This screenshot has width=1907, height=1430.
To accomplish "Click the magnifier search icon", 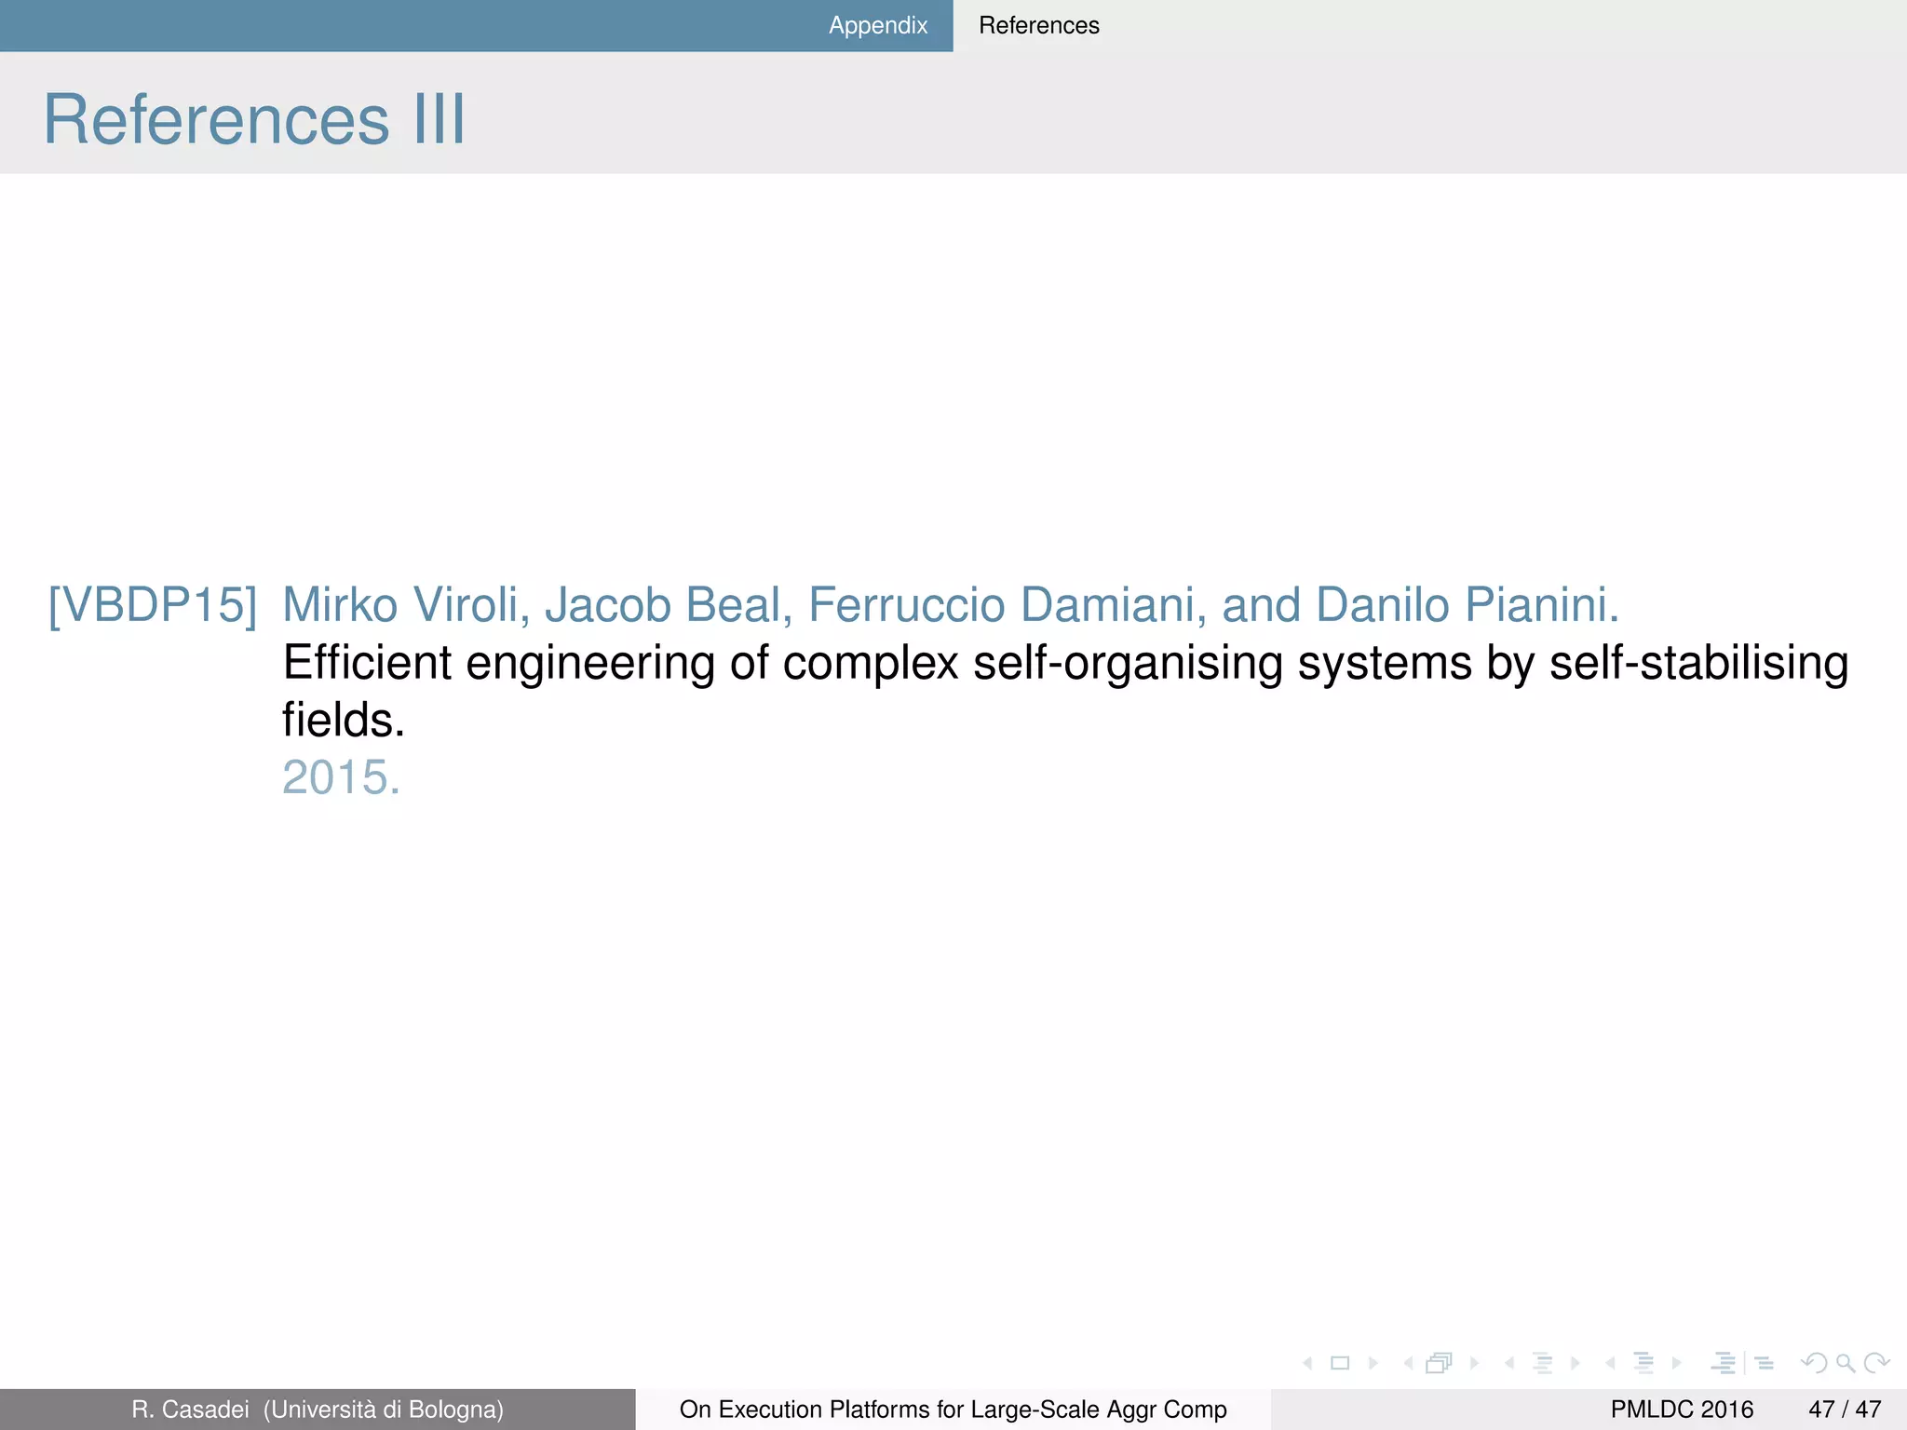I will pos(1846,1363).
